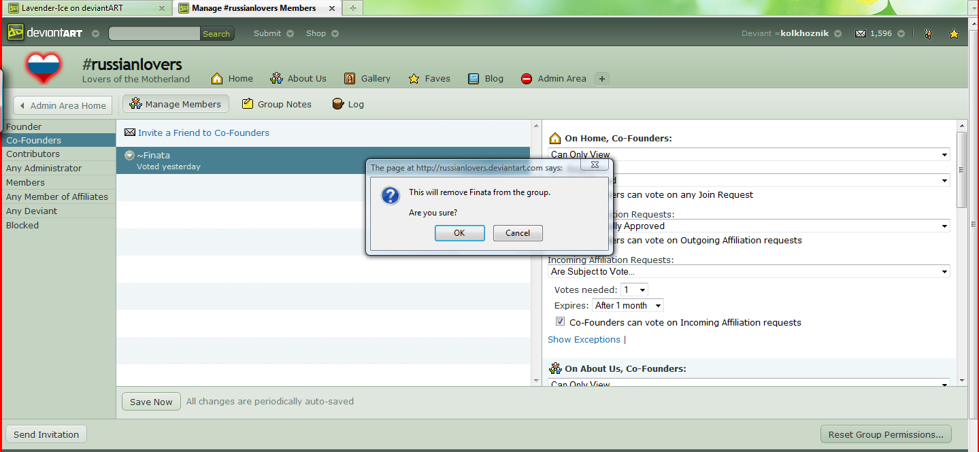The width and height of the screenshot is (979, 452).
Task: Open the Votes needed dropdown
Action: [634, 290]
